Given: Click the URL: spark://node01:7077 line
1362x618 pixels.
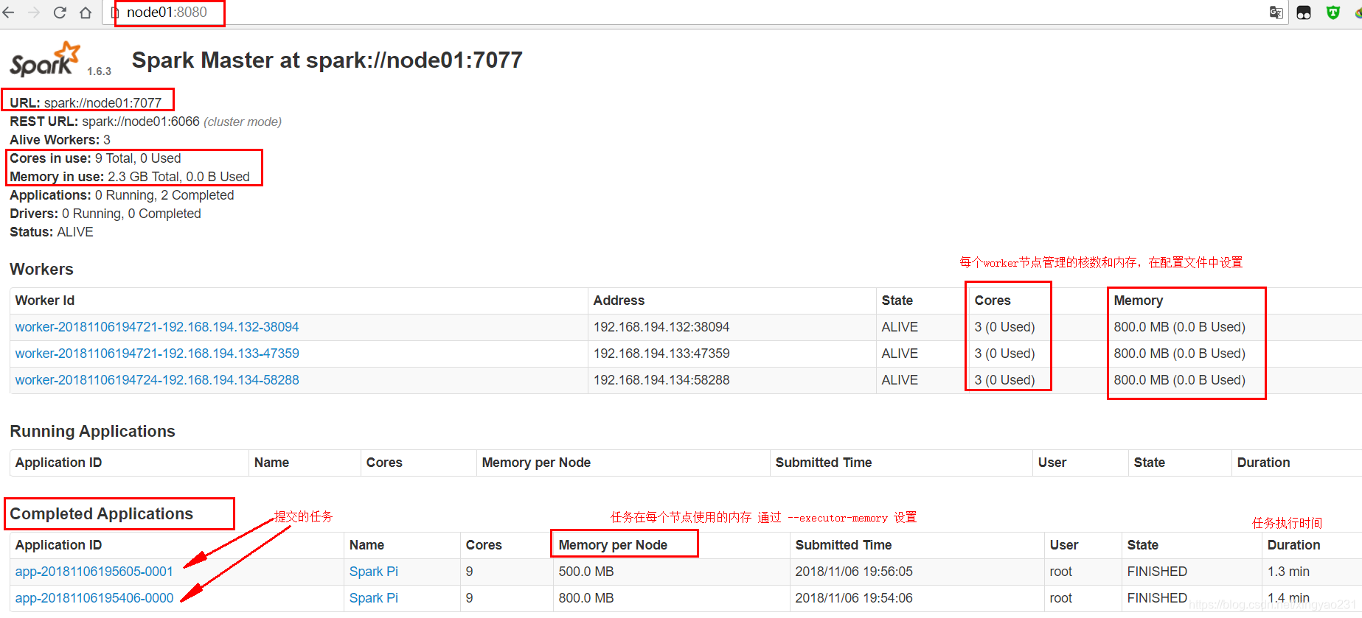Looking at the screenshot, I should click(x=86, y=103).
